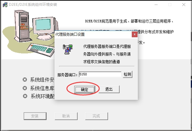Minimize the installer window

(156, 5)
